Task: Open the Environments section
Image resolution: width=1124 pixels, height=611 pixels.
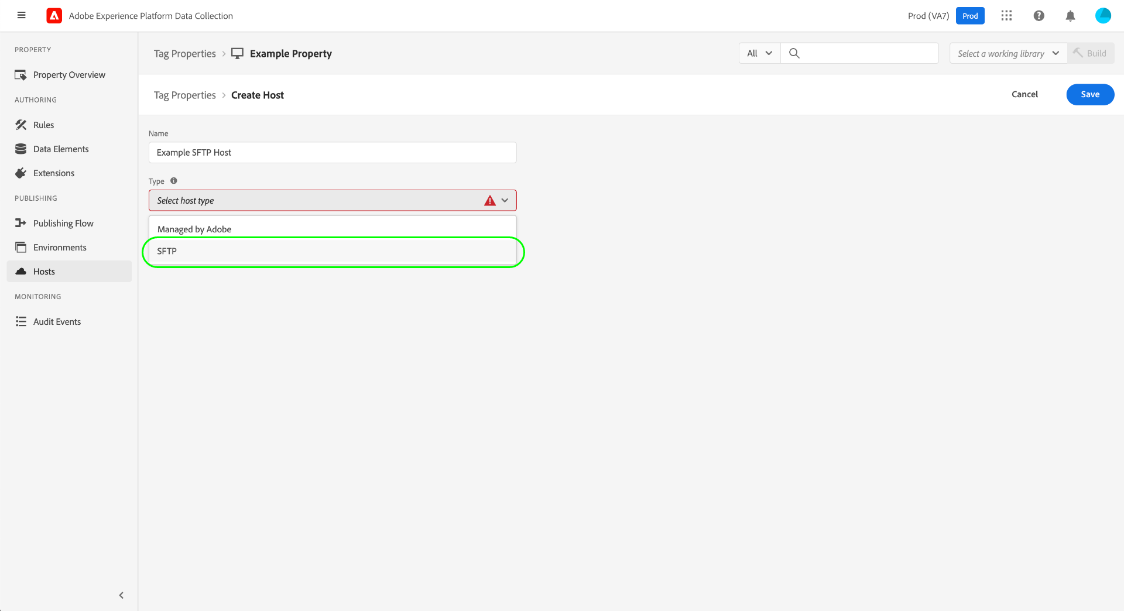Action: pyautogui.click(x=21, y=247)
